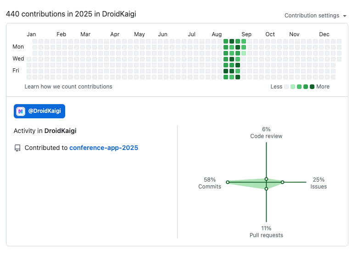The height and width of the screenshot is (255, 358).
Task: Click the Pull requests data point on the chart
Action: (266, 188)
